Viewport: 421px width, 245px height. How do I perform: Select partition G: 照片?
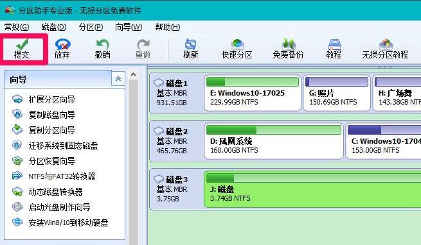click(337, 93)
